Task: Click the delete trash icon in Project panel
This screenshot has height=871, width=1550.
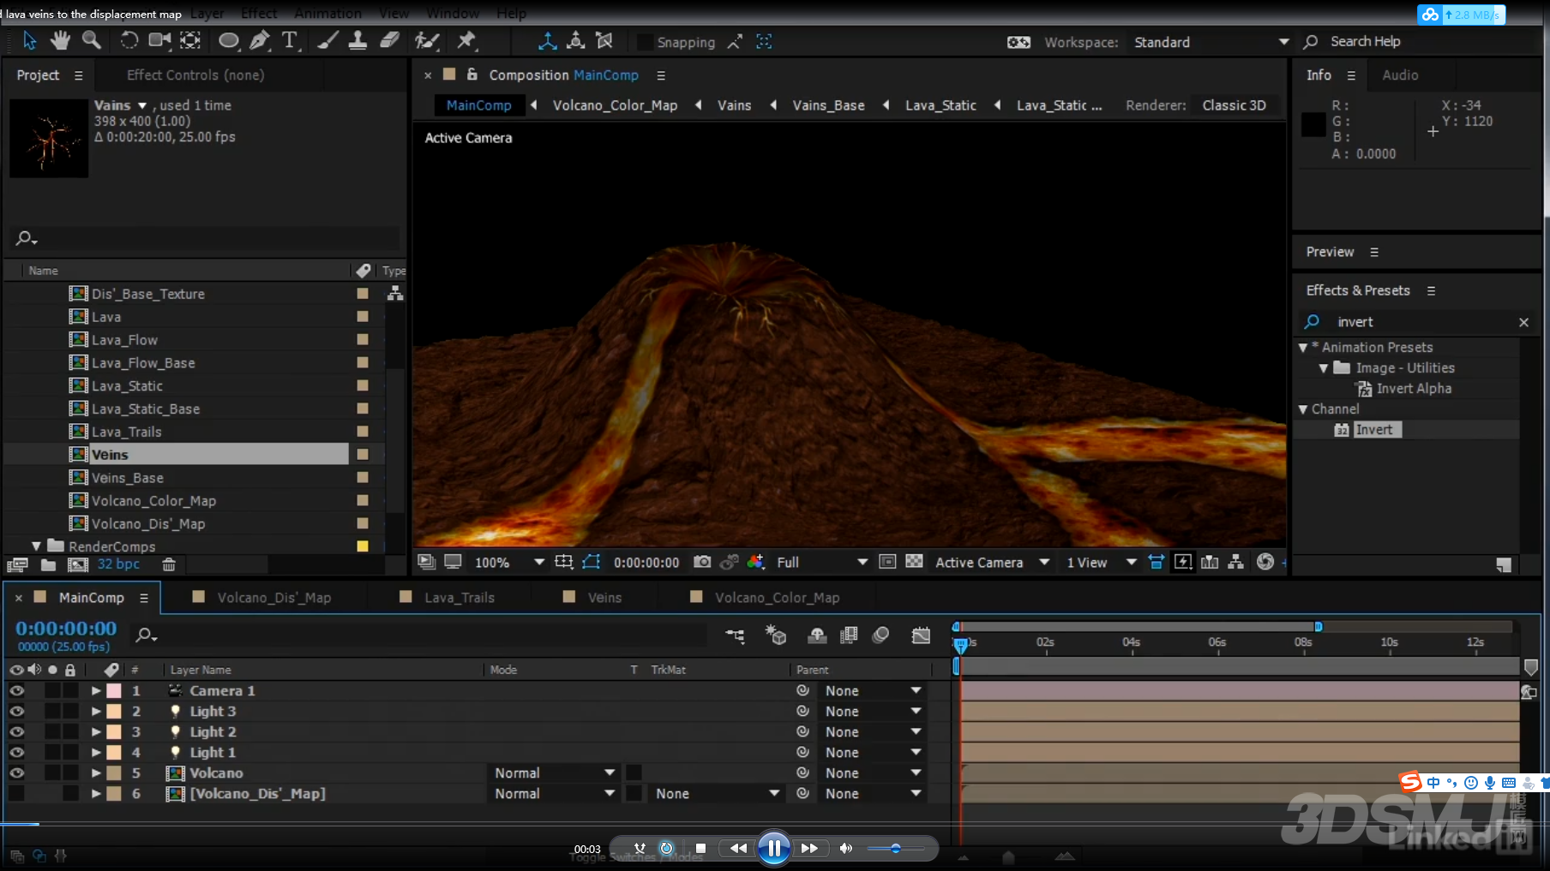Action: click(x=169, y=564)
